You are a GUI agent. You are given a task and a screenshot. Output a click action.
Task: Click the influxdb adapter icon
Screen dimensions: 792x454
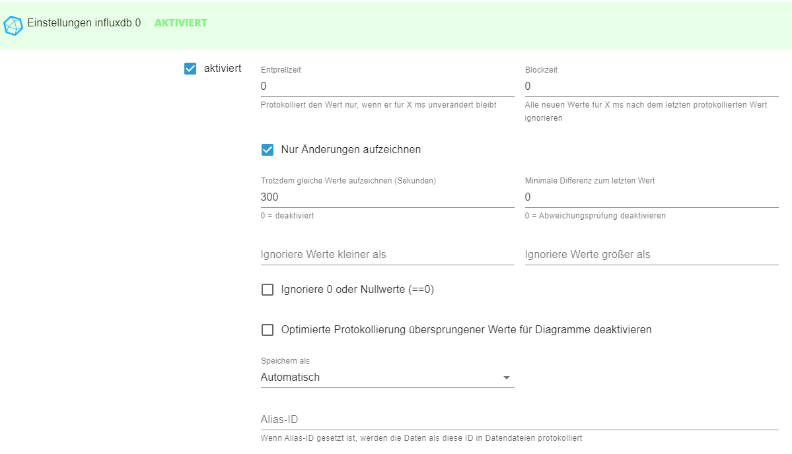[13, 25]
